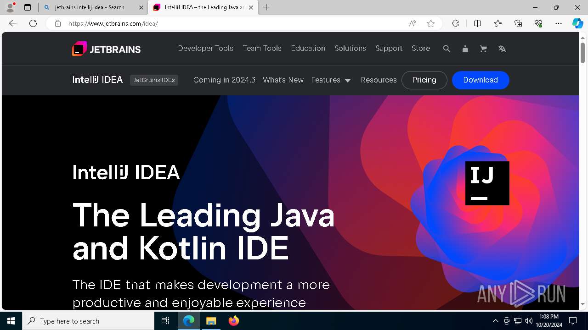Click the Pricing button
This screenshot has width=588, height=330.
coord(424,80)
